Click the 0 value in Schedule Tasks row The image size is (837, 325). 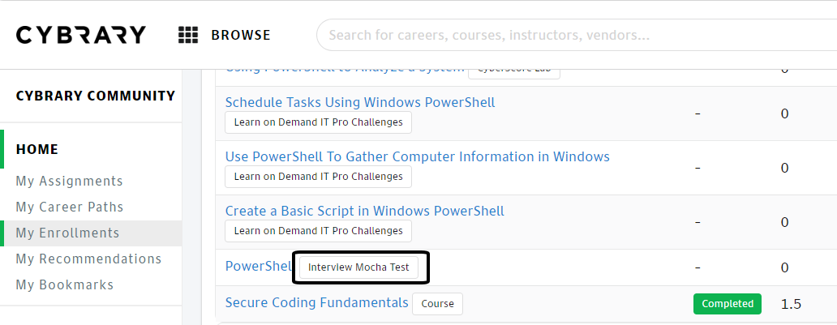pos(785,113)
